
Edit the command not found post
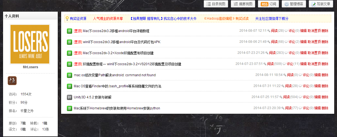(317, 75)
